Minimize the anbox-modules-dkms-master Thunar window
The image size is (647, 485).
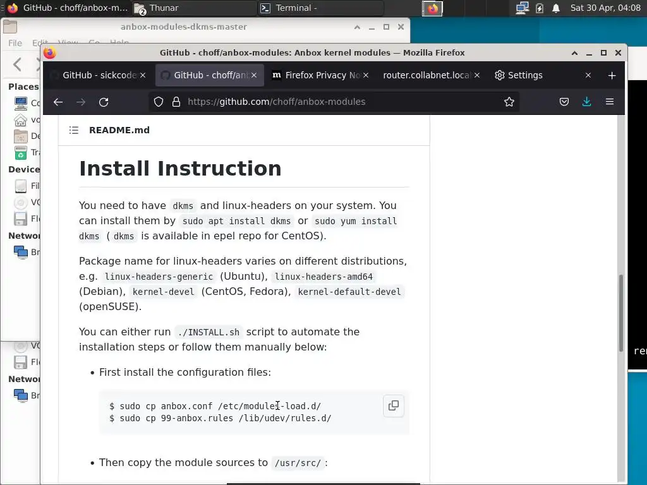(x=372, y=27)
